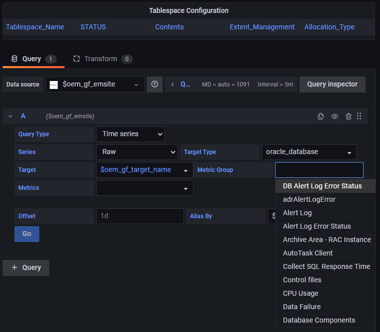The width and height of the screenshot is (380, 332).
Task: Delete query A using trash icon
Action: [x=349, y=116]
